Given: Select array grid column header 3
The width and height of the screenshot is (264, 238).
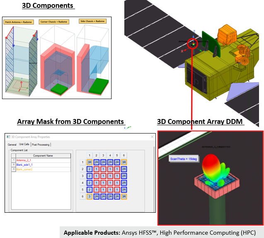Looking at the screenshot, I should (103, 155).
